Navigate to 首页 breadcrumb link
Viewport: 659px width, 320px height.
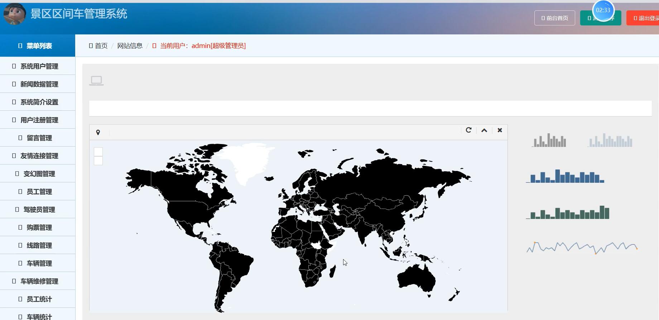coord(101,46)
